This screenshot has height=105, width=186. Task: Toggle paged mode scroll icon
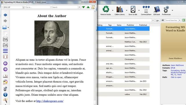pos(93,7)
